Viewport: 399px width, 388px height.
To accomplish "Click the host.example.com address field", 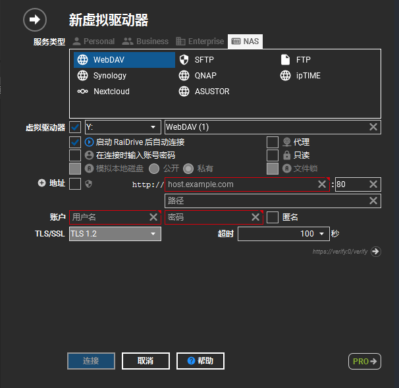I will pyautogui.click(x=247, y=184).
